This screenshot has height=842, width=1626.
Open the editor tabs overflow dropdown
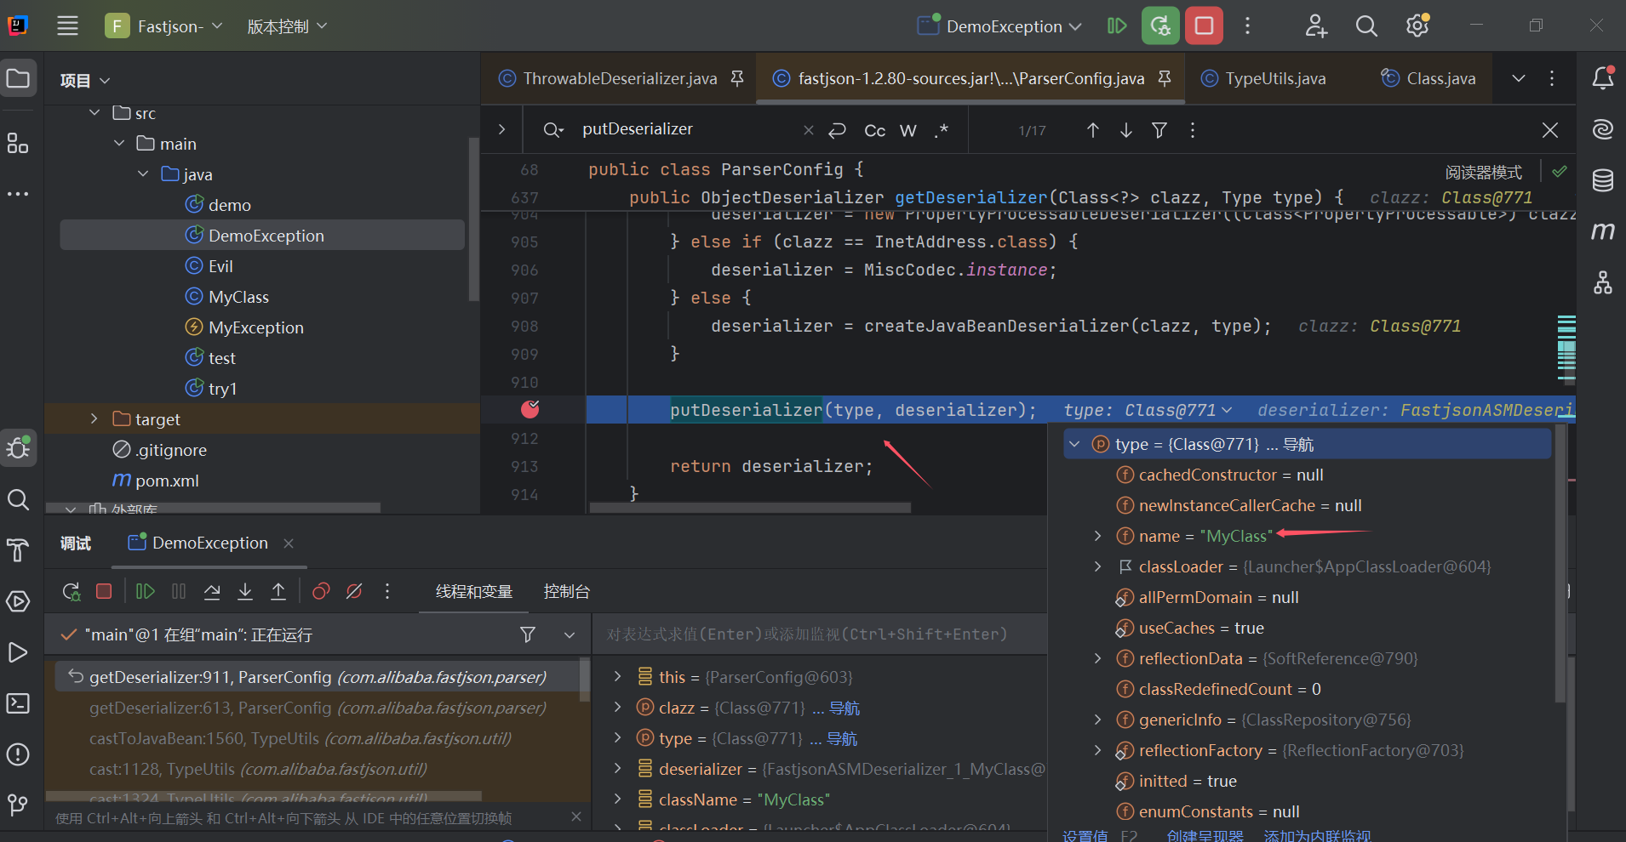click(x=1519, y=78)
